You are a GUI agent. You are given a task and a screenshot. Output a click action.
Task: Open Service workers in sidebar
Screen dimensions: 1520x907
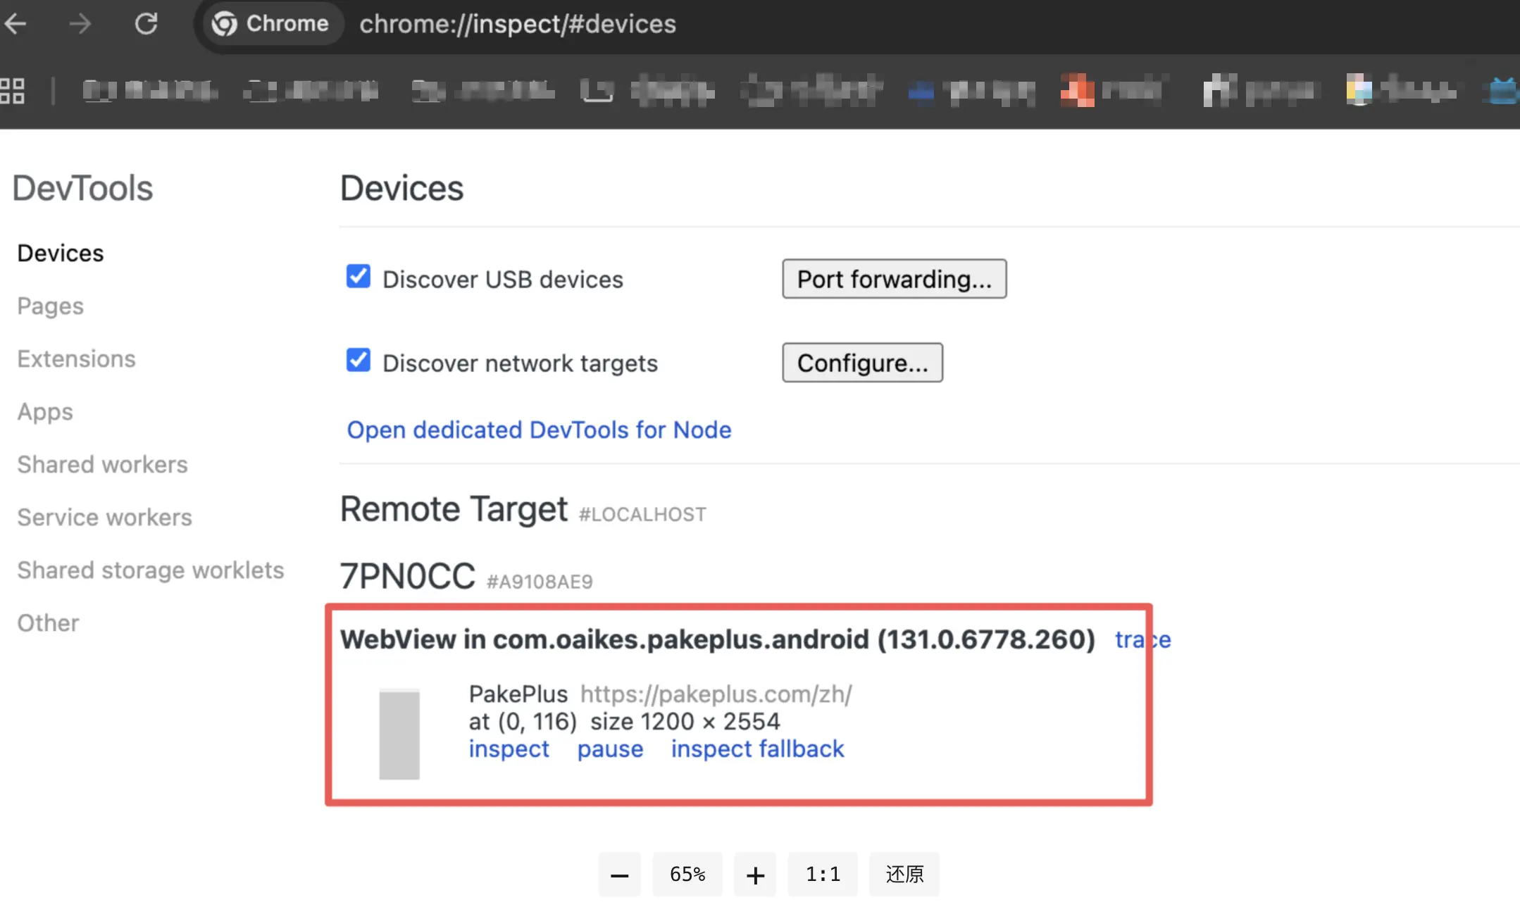tap(104, 517)
